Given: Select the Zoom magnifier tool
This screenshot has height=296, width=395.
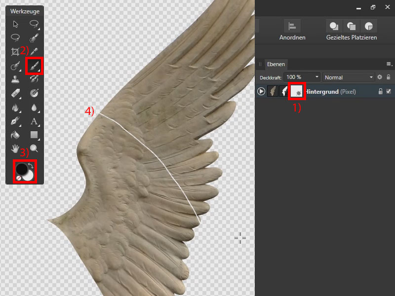Looking at the screenshot, I should coord(34,148).
